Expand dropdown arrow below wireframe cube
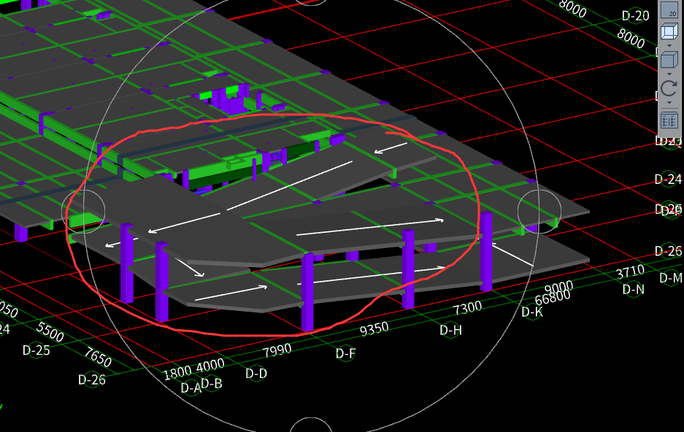The width and height of the screenshot is (684, 432). click(669, 46)
